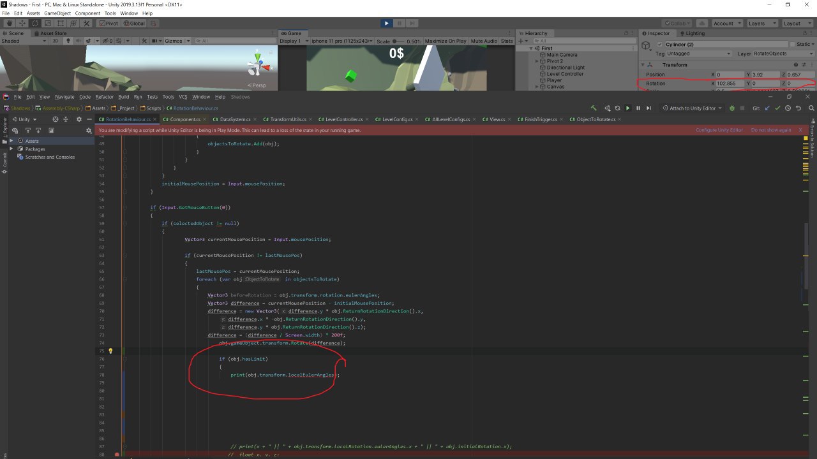Click the Unity Step frame button
Viewport: 817px width, 459px height.
tap(413, 23)
